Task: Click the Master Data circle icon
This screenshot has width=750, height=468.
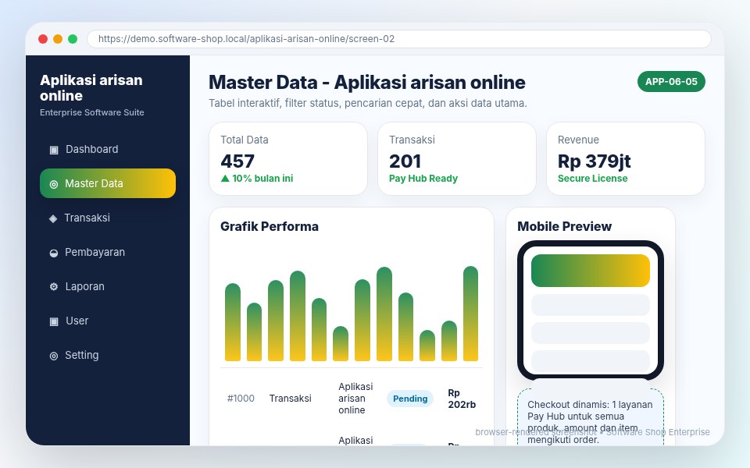Action: coord(54,184)
